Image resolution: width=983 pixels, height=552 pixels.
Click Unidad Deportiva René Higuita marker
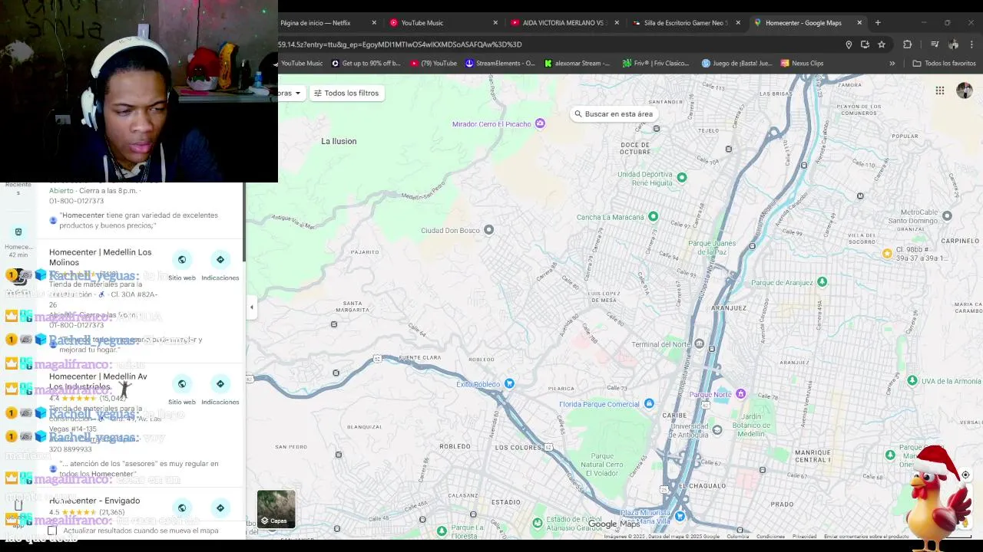(x=681, y=177)
